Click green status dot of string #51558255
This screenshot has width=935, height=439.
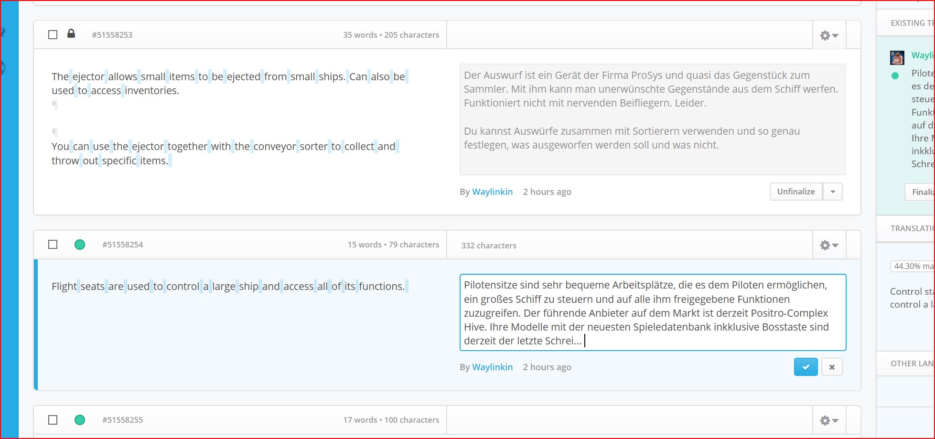80,420
